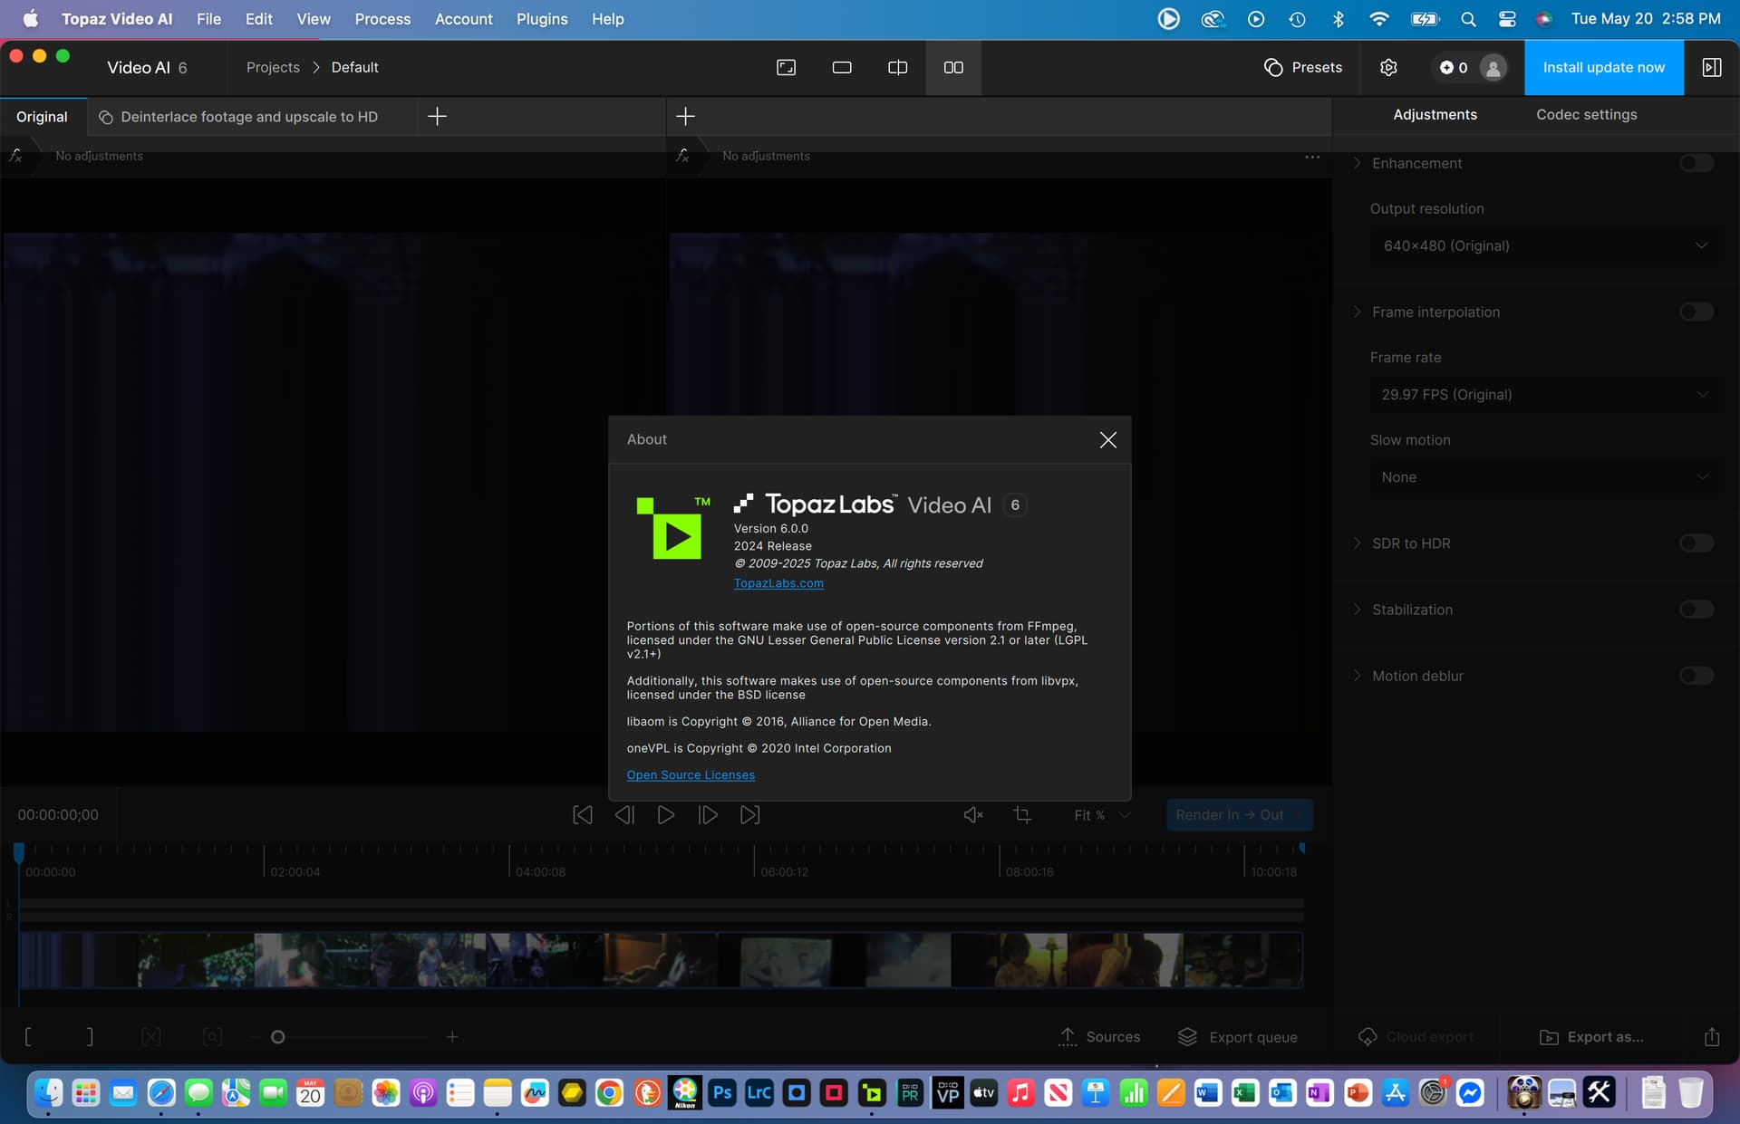This screenshot has width=1740, height=1124.
Task: Switch to the Codec settings tab
Action: (x=1586, y=115)
